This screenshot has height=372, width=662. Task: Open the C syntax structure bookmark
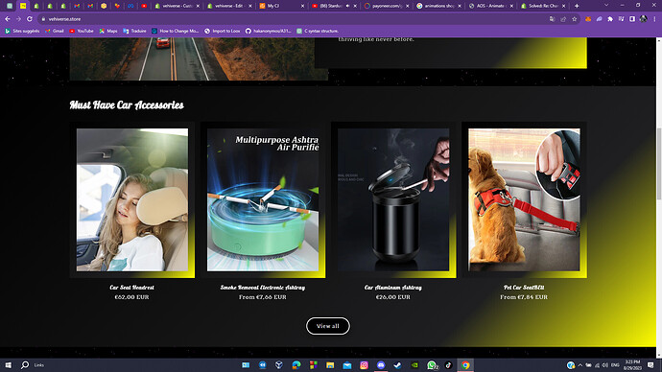[318, 31]
